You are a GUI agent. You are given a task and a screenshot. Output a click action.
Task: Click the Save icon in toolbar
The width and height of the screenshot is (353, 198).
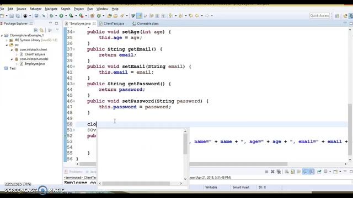coord(12,16)
